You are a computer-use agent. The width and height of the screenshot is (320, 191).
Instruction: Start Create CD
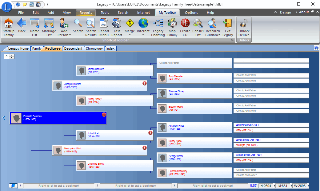pos(185,28)
